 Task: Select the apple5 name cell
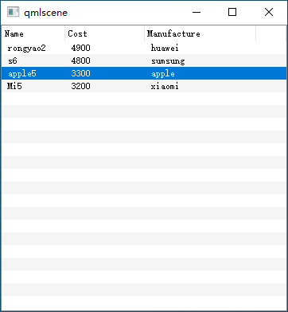coord(22,74)
